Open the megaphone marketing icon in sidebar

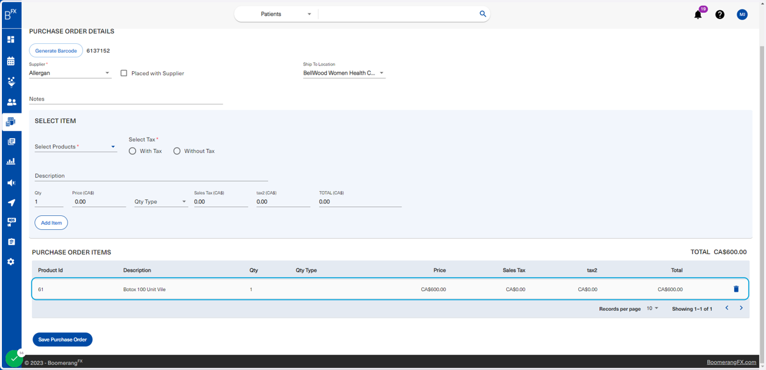click(11, 183)
